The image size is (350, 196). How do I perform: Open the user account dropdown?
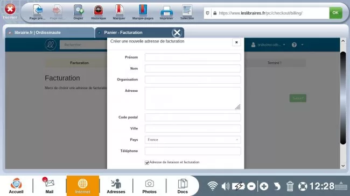[x=268, y=45]
